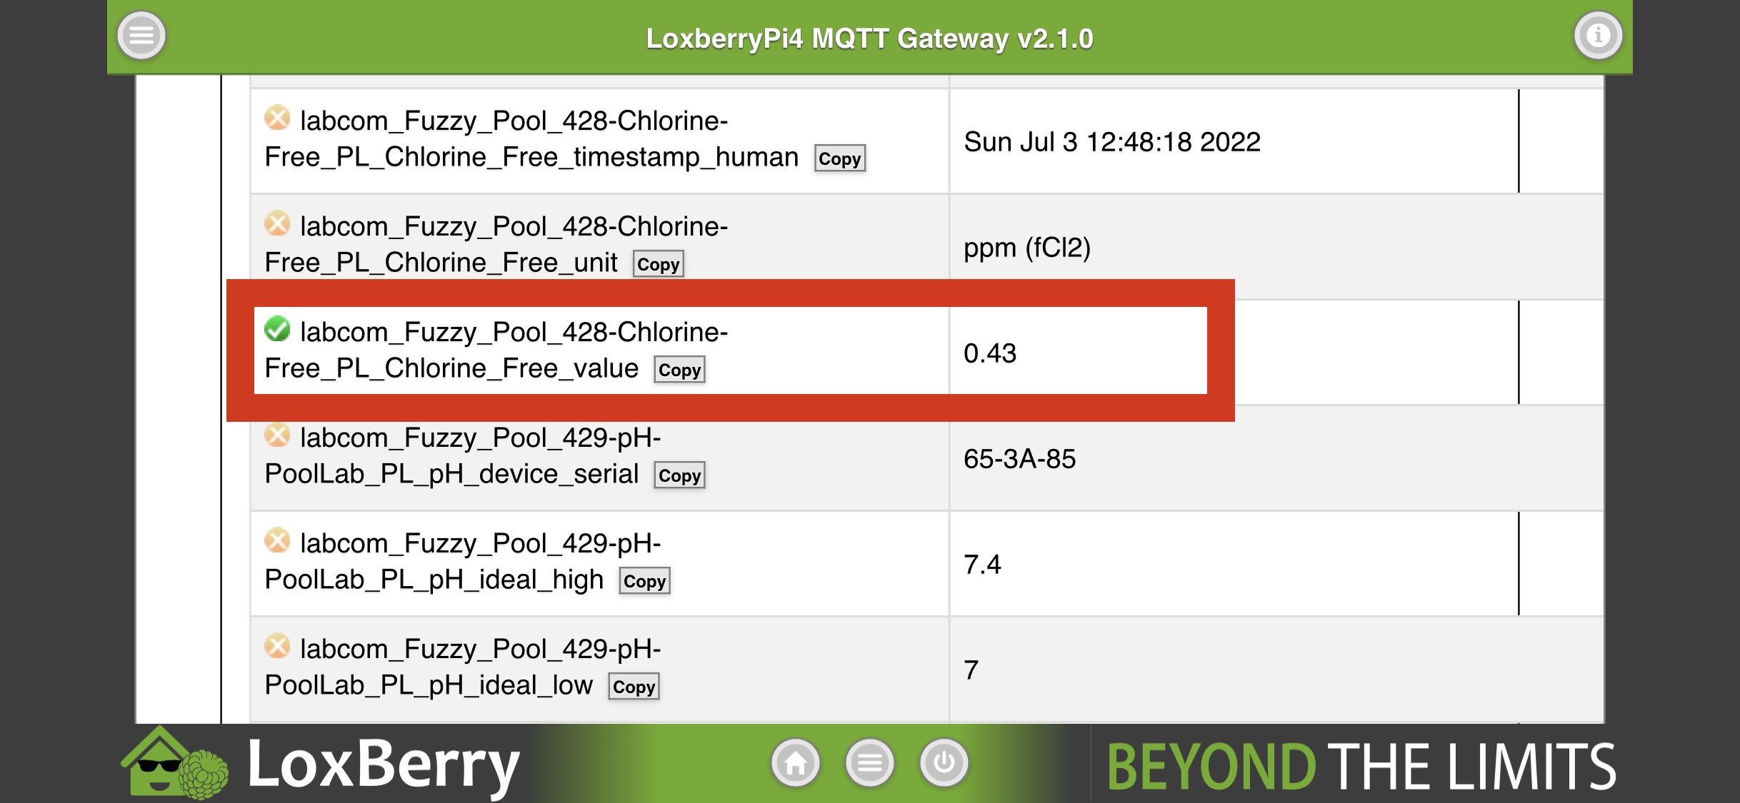Toggle status icon for pH_device_serial
Image resolution: width=1740 pixels, height=803 pixels.
coord(277,435)
